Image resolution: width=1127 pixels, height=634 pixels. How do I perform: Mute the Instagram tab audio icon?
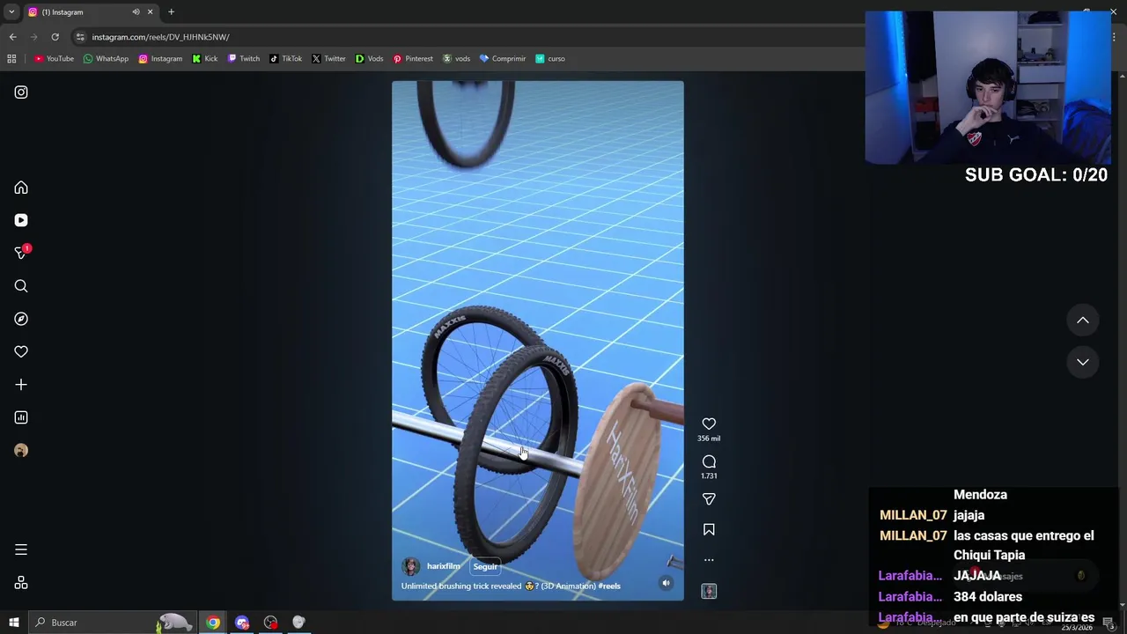(x=136, y=12)
